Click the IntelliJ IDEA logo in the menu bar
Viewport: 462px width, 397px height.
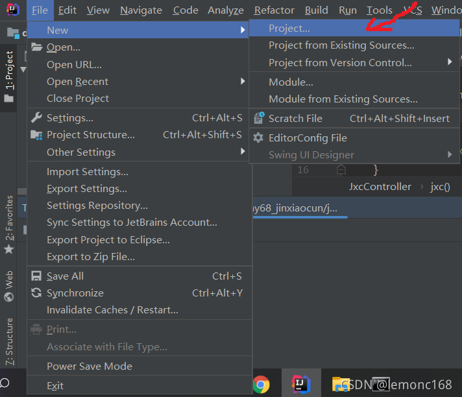coord(13,10)
